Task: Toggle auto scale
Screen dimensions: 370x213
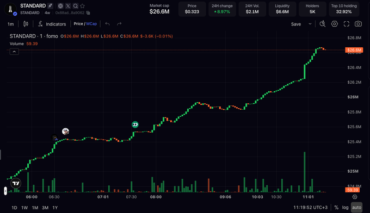Action: pos(356,208)
